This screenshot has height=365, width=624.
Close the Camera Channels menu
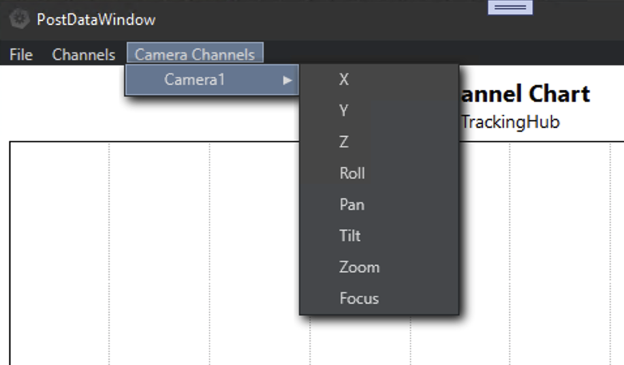click(x=195, y=55)
